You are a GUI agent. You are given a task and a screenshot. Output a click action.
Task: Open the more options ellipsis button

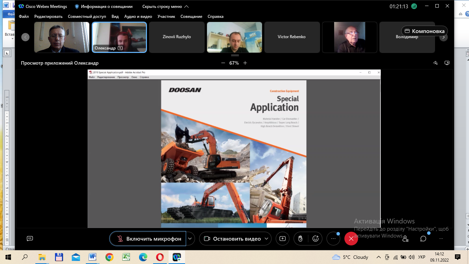(x=333, y=239)
